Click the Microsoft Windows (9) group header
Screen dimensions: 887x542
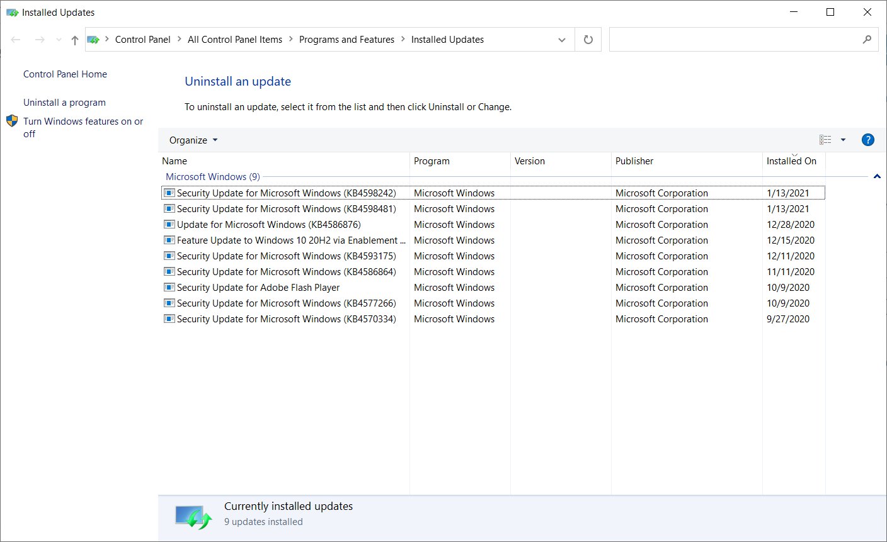213,177
